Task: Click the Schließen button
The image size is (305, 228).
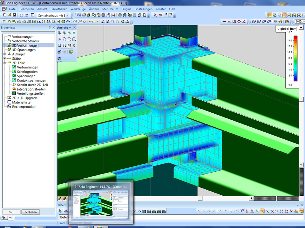Action: click(x=30, y=212)
